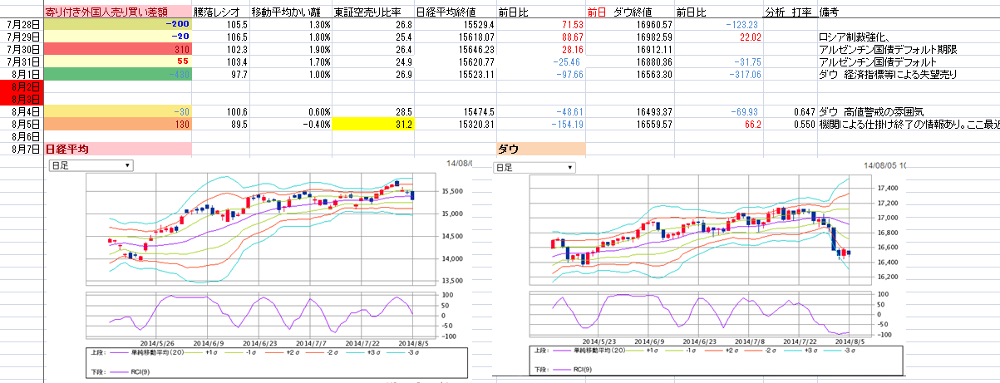The width and height of the screenshot is (1000, 383).
Task: Click the green cell showing -430
Action: coord(117,74)
